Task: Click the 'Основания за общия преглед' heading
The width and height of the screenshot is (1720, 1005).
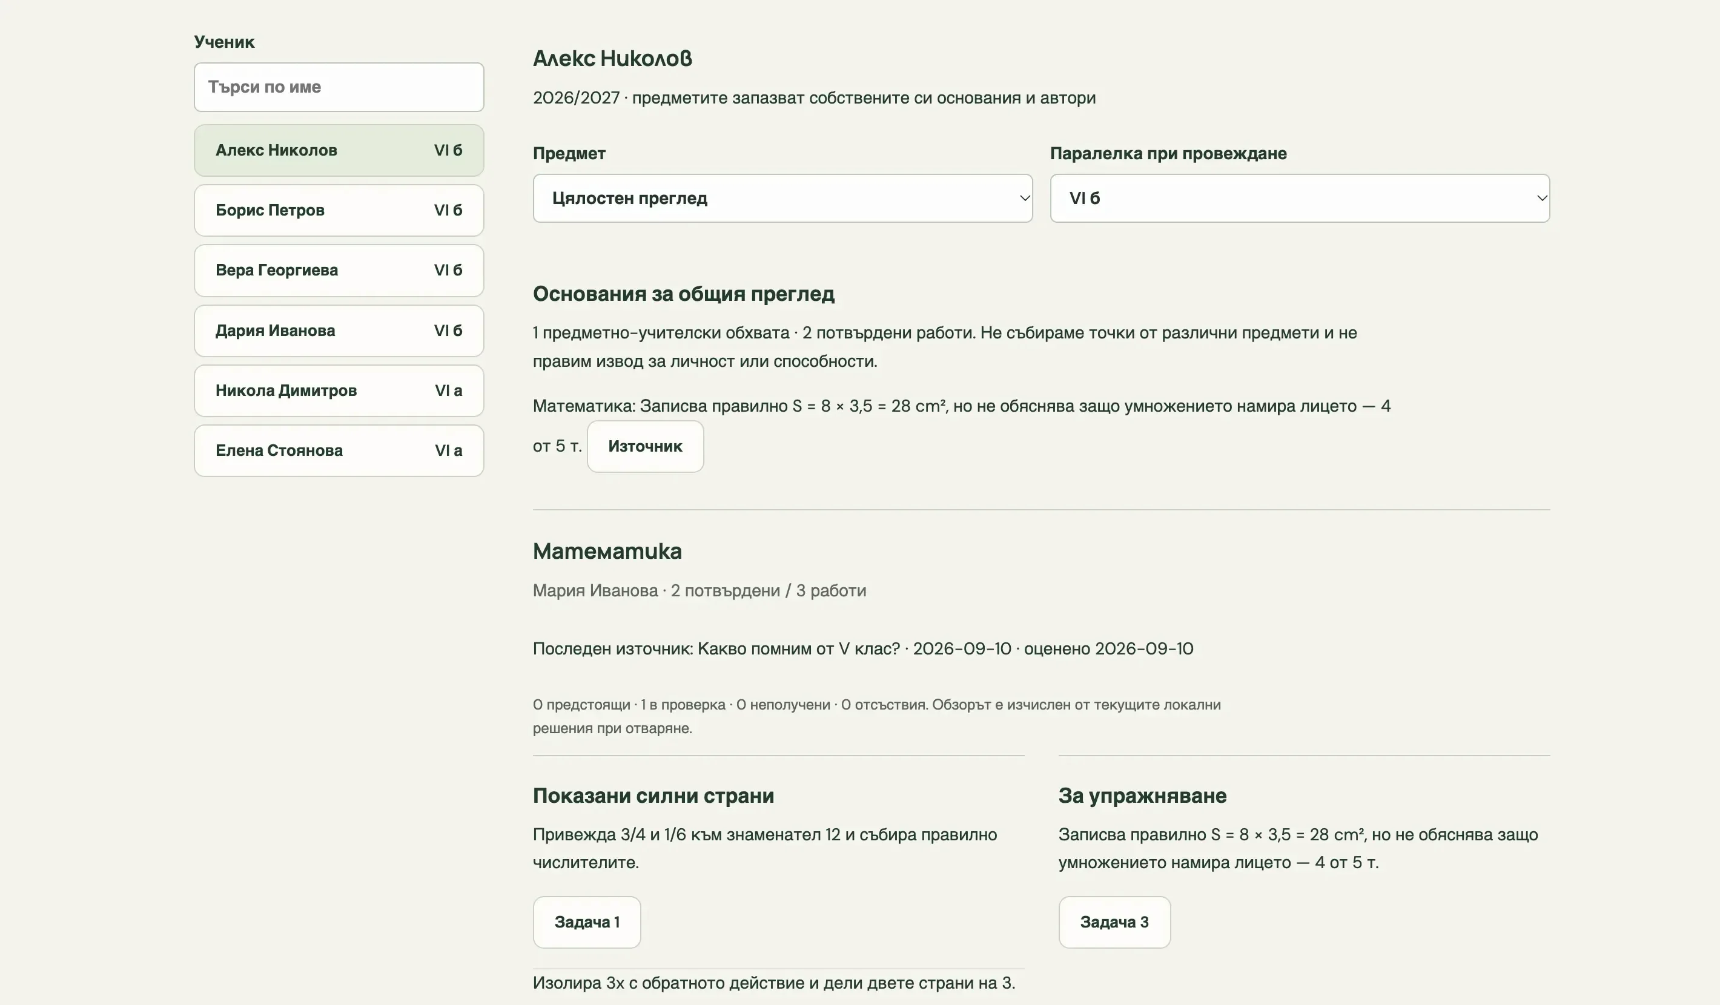Action: coord(683,294)
